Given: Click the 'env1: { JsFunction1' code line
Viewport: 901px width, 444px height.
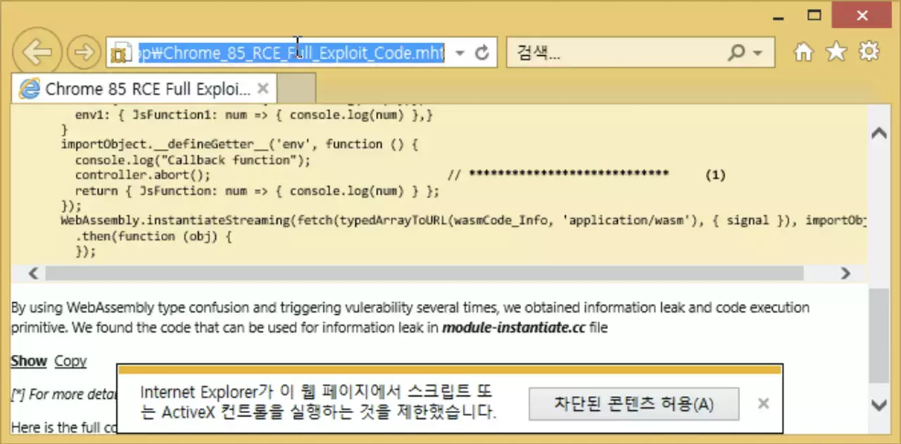Looking at the screenshot, I should pos(254,114).
